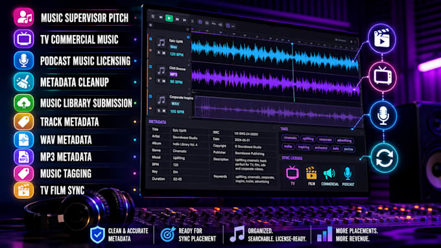Viewport: 441px width, 248px height.
Task: Mute the Epic Uplift track
Action: (x=163, y=53)
